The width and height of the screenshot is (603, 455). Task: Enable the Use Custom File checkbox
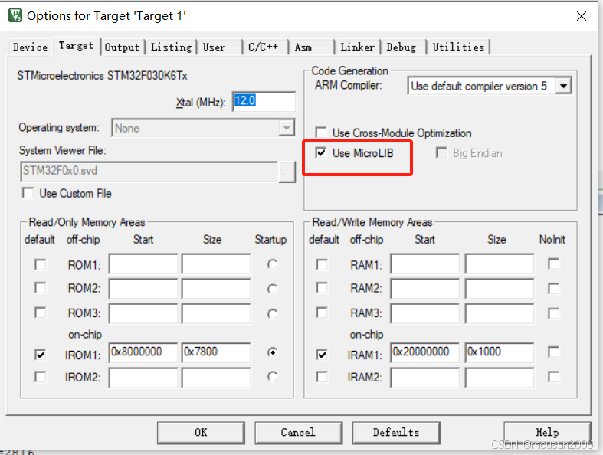[x=28, y=193]
